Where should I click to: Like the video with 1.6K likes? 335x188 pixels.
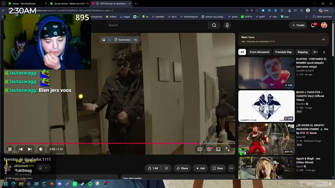(153, 168)
